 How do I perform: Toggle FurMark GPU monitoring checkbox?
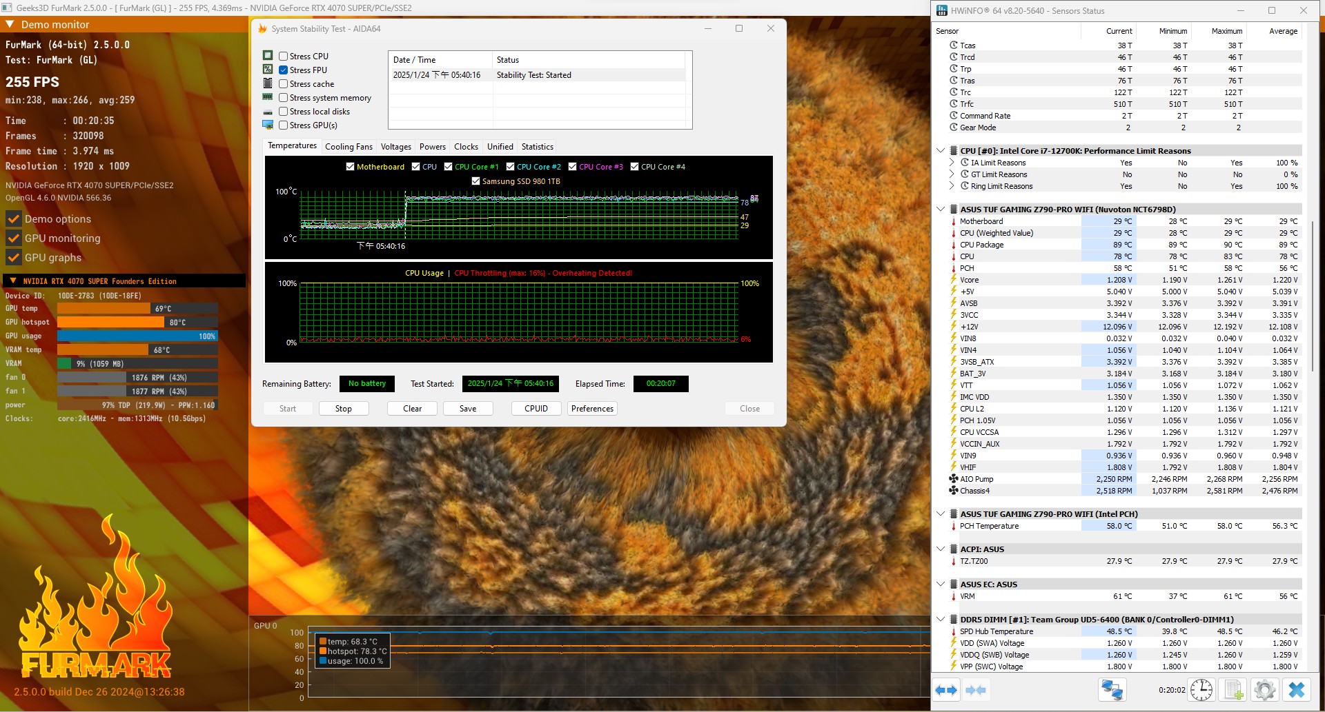(x=13, y=238)
